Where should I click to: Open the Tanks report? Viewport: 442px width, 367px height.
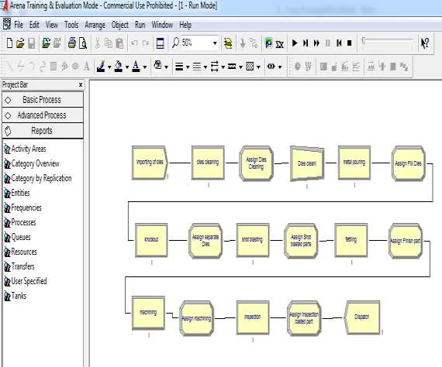click(19, 296)
